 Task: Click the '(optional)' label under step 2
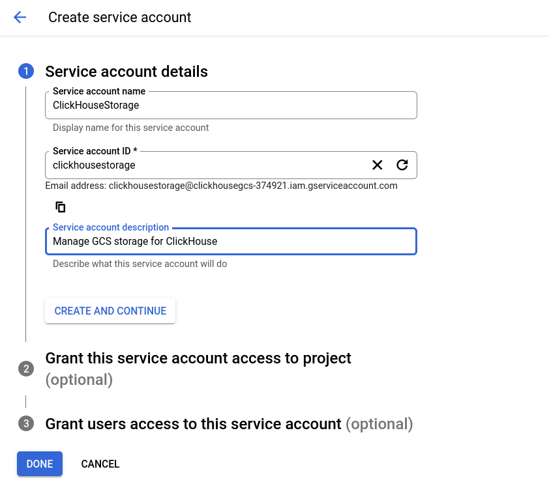point(79,379)
